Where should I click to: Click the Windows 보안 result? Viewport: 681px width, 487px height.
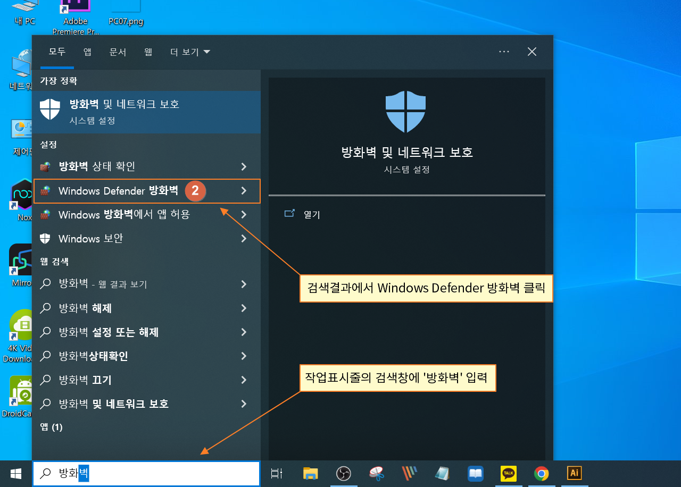click(146, 239)
